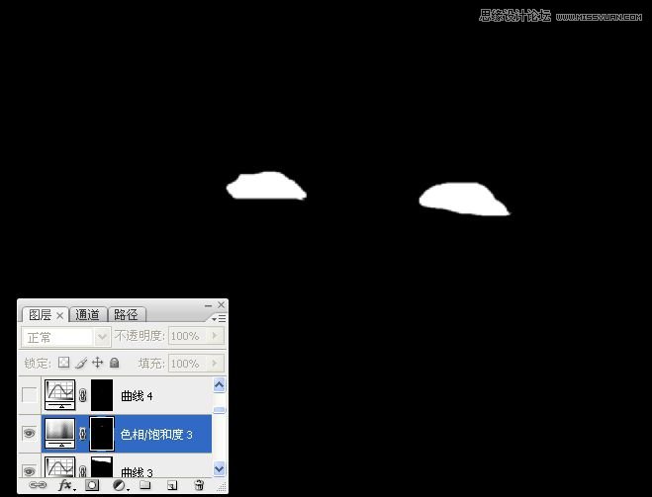Switch to the 通道 tab
Image resolution: width=652 pixels, height=497 pixels.
coord(88,314)
